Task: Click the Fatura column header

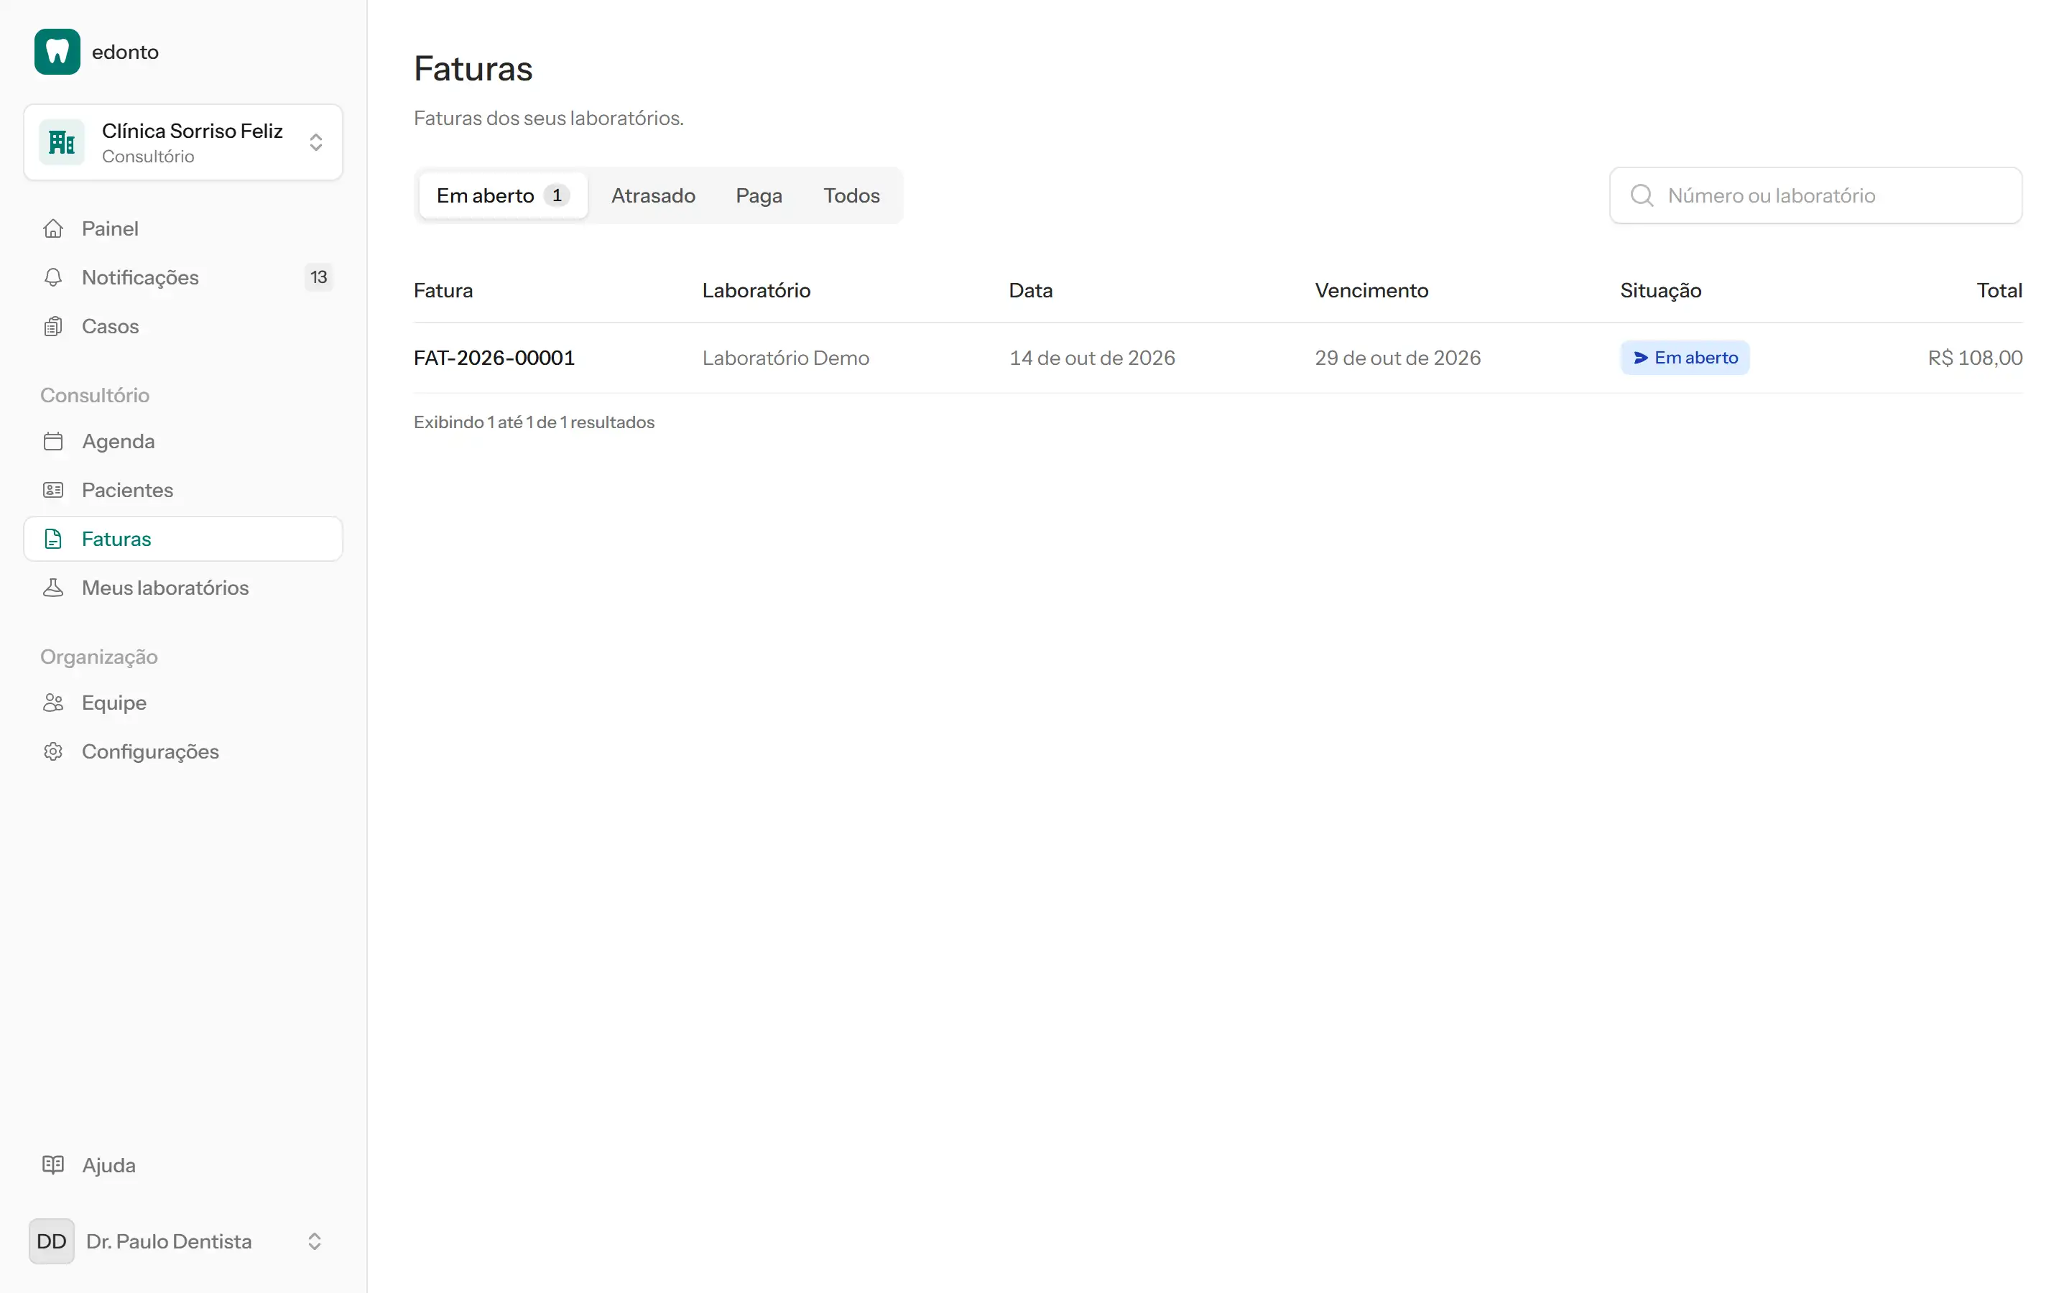Action: [443, 291]
